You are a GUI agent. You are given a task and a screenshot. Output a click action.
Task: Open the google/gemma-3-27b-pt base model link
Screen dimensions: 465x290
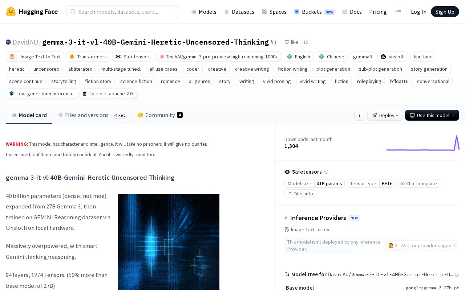tap(432, 288)
